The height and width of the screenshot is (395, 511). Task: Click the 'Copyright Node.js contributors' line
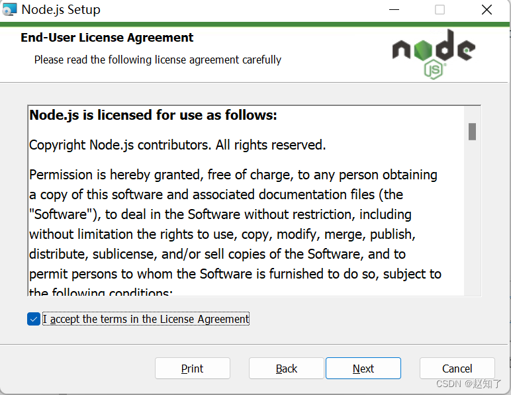pos(177,145)
